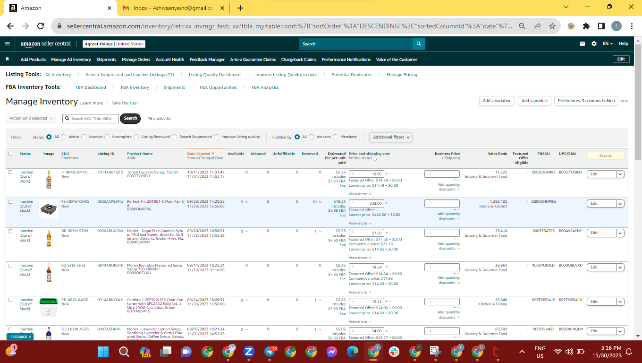Close the Amazon browser tab

pos(110,8)
